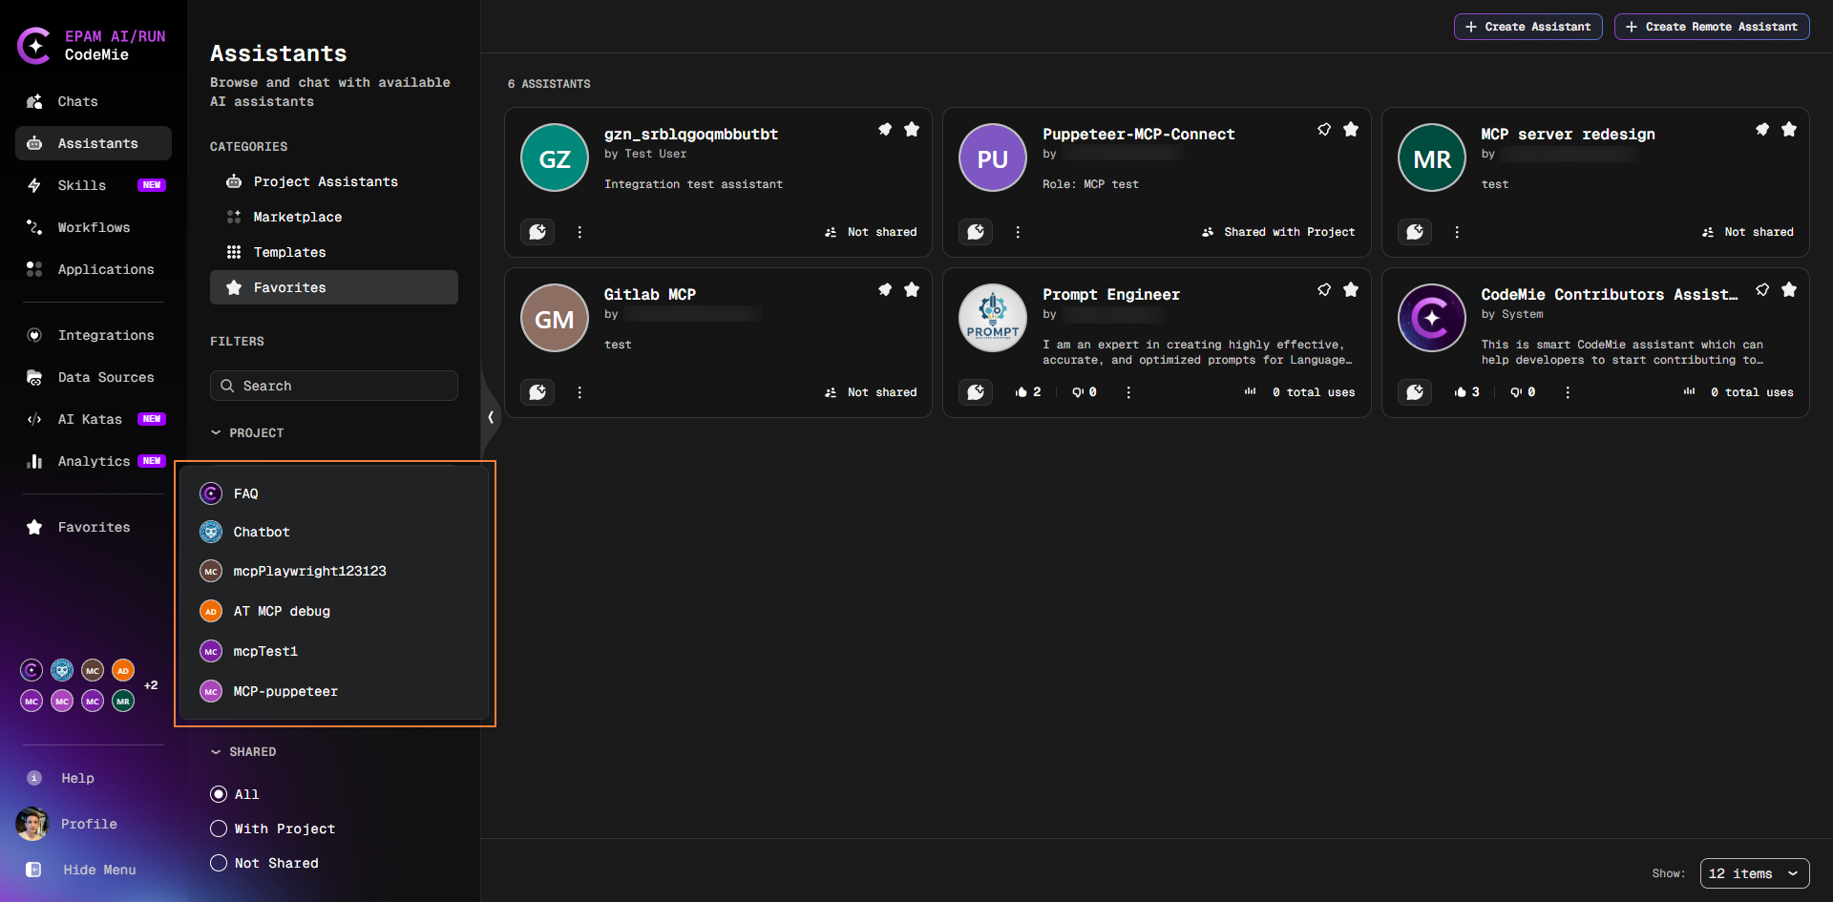Choose mcpPlaywright123123 from the list
Screen dimensions: 1833x902
[x=334, y=571]
